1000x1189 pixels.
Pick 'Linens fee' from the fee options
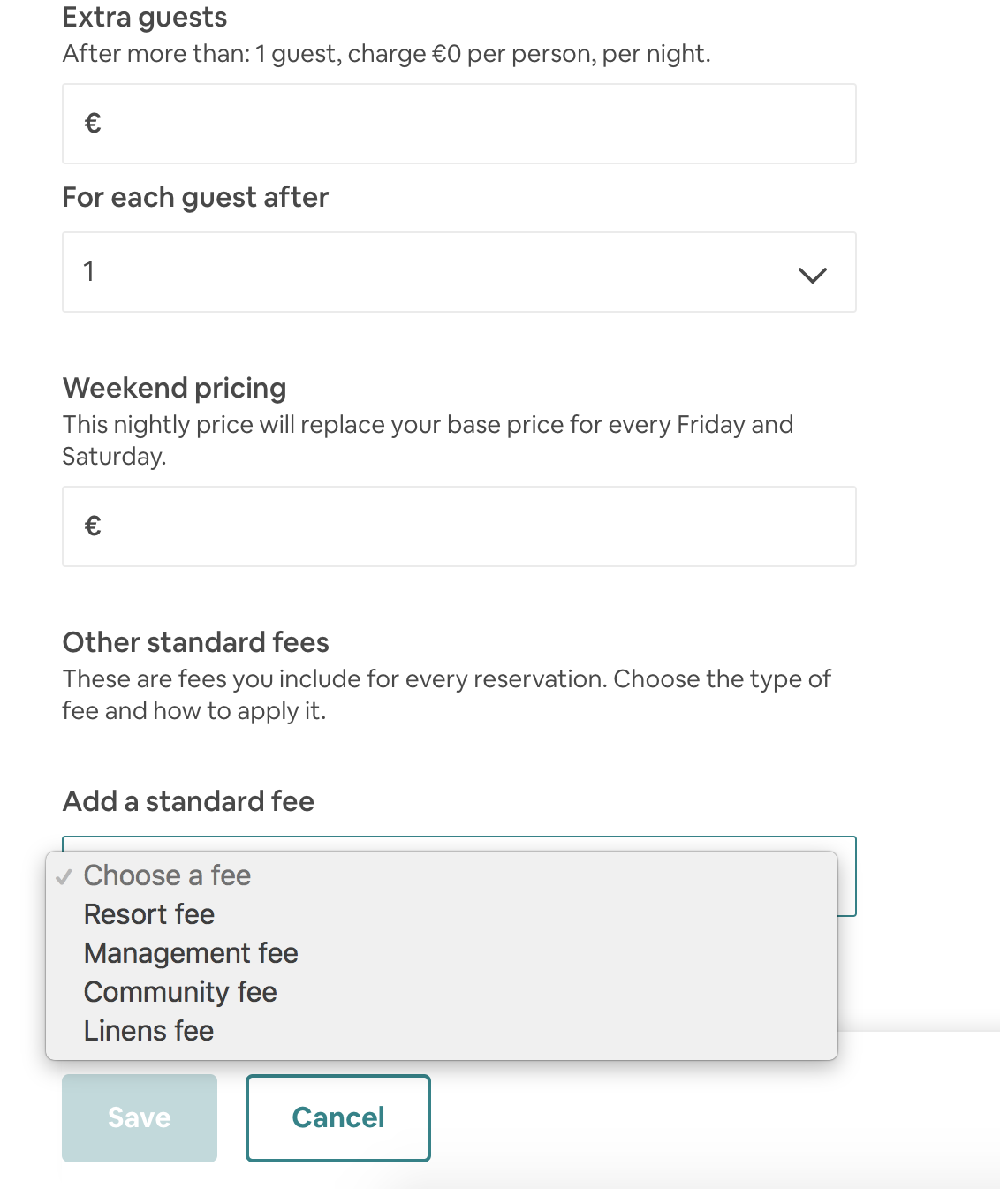click(x=147, y=1031)
